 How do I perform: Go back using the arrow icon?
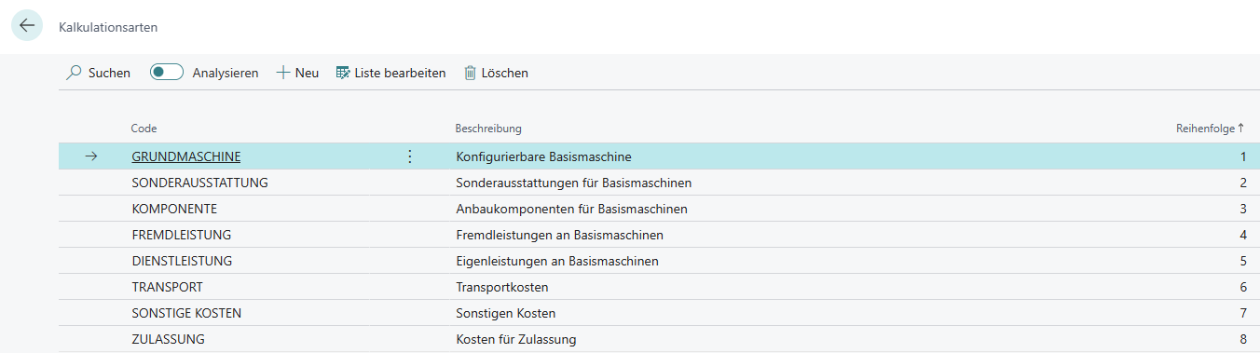(27, 26)
